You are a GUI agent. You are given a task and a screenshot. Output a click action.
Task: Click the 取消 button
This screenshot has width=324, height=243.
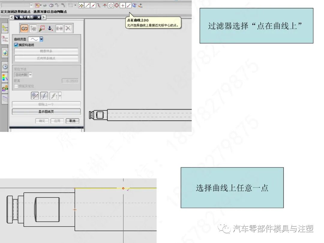tap(72, 121)
